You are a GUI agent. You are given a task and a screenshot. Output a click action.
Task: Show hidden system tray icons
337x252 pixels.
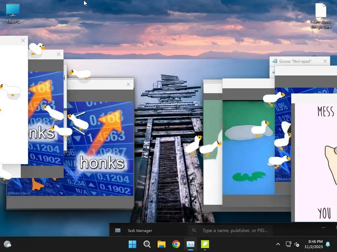click(278, 244)
